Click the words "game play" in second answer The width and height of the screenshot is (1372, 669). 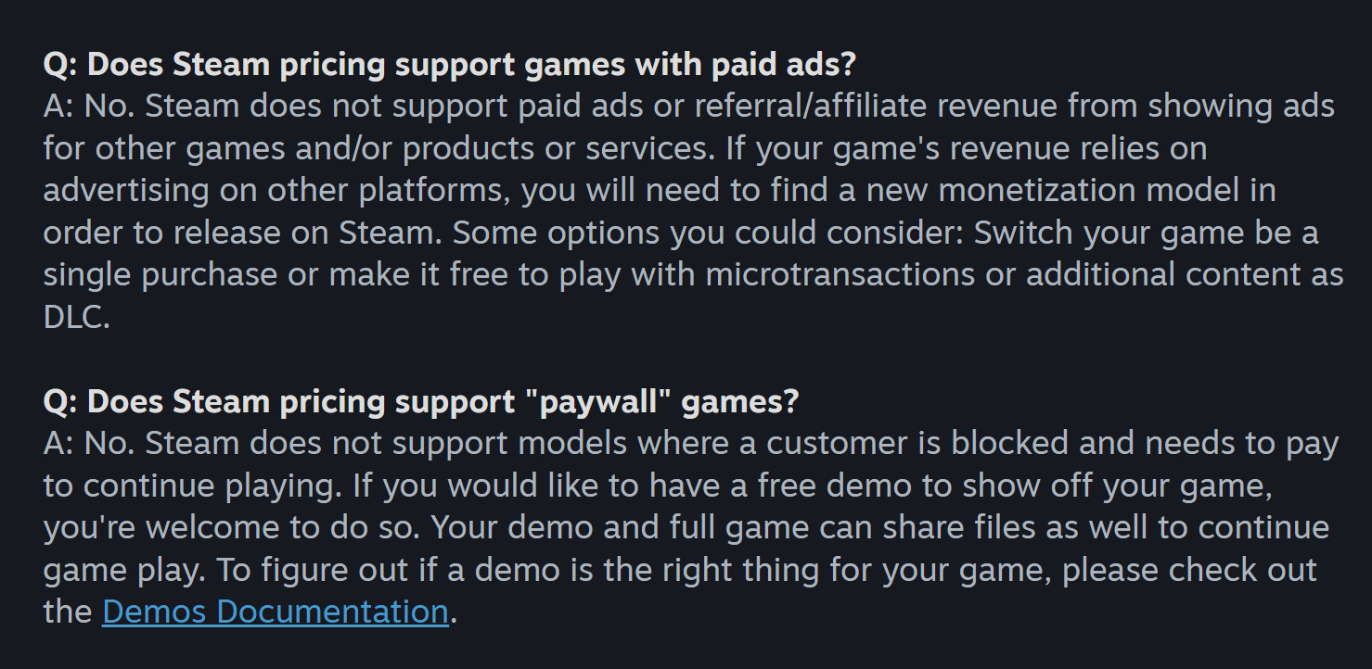click(x=121, y=571)
